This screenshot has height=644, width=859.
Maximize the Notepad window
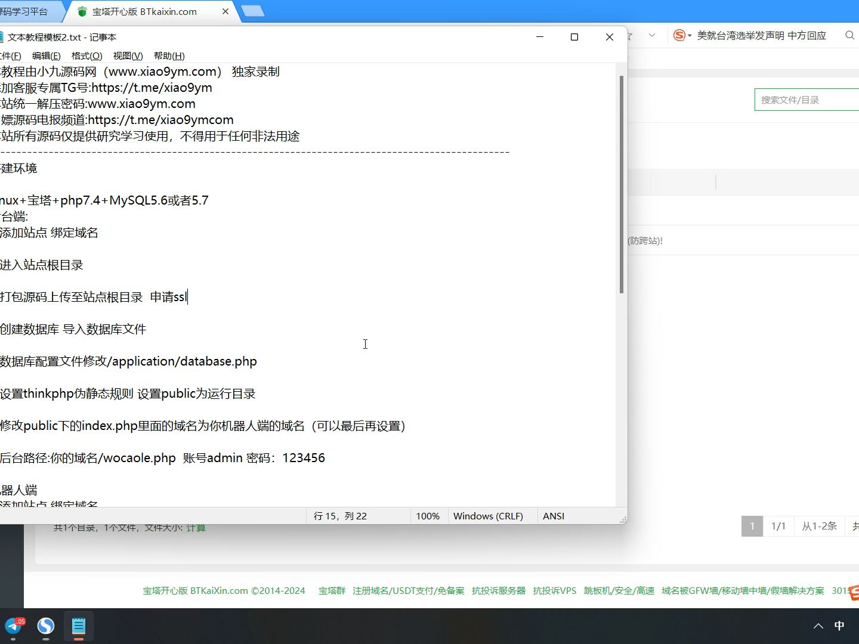pyautogui.click(x=574, y=37)
